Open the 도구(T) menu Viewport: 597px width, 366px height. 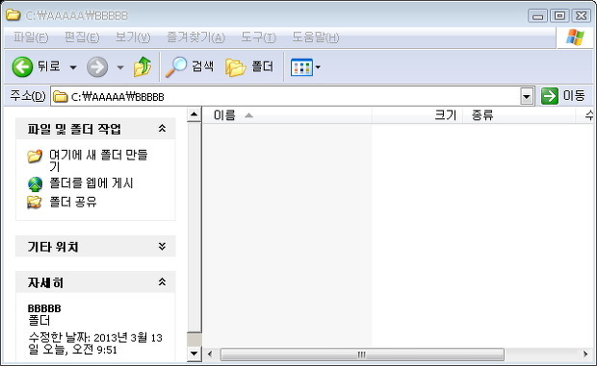coord(258,37)
